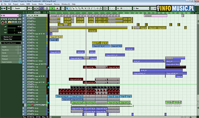Toggle Solo in the inspector for D 16
The height and width of the screenshot is (118, 199).
click(x=6, y=19)
